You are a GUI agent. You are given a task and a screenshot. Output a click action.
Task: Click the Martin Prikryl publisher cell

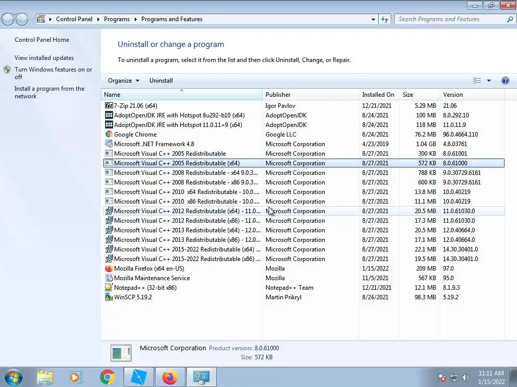(283, 297)
